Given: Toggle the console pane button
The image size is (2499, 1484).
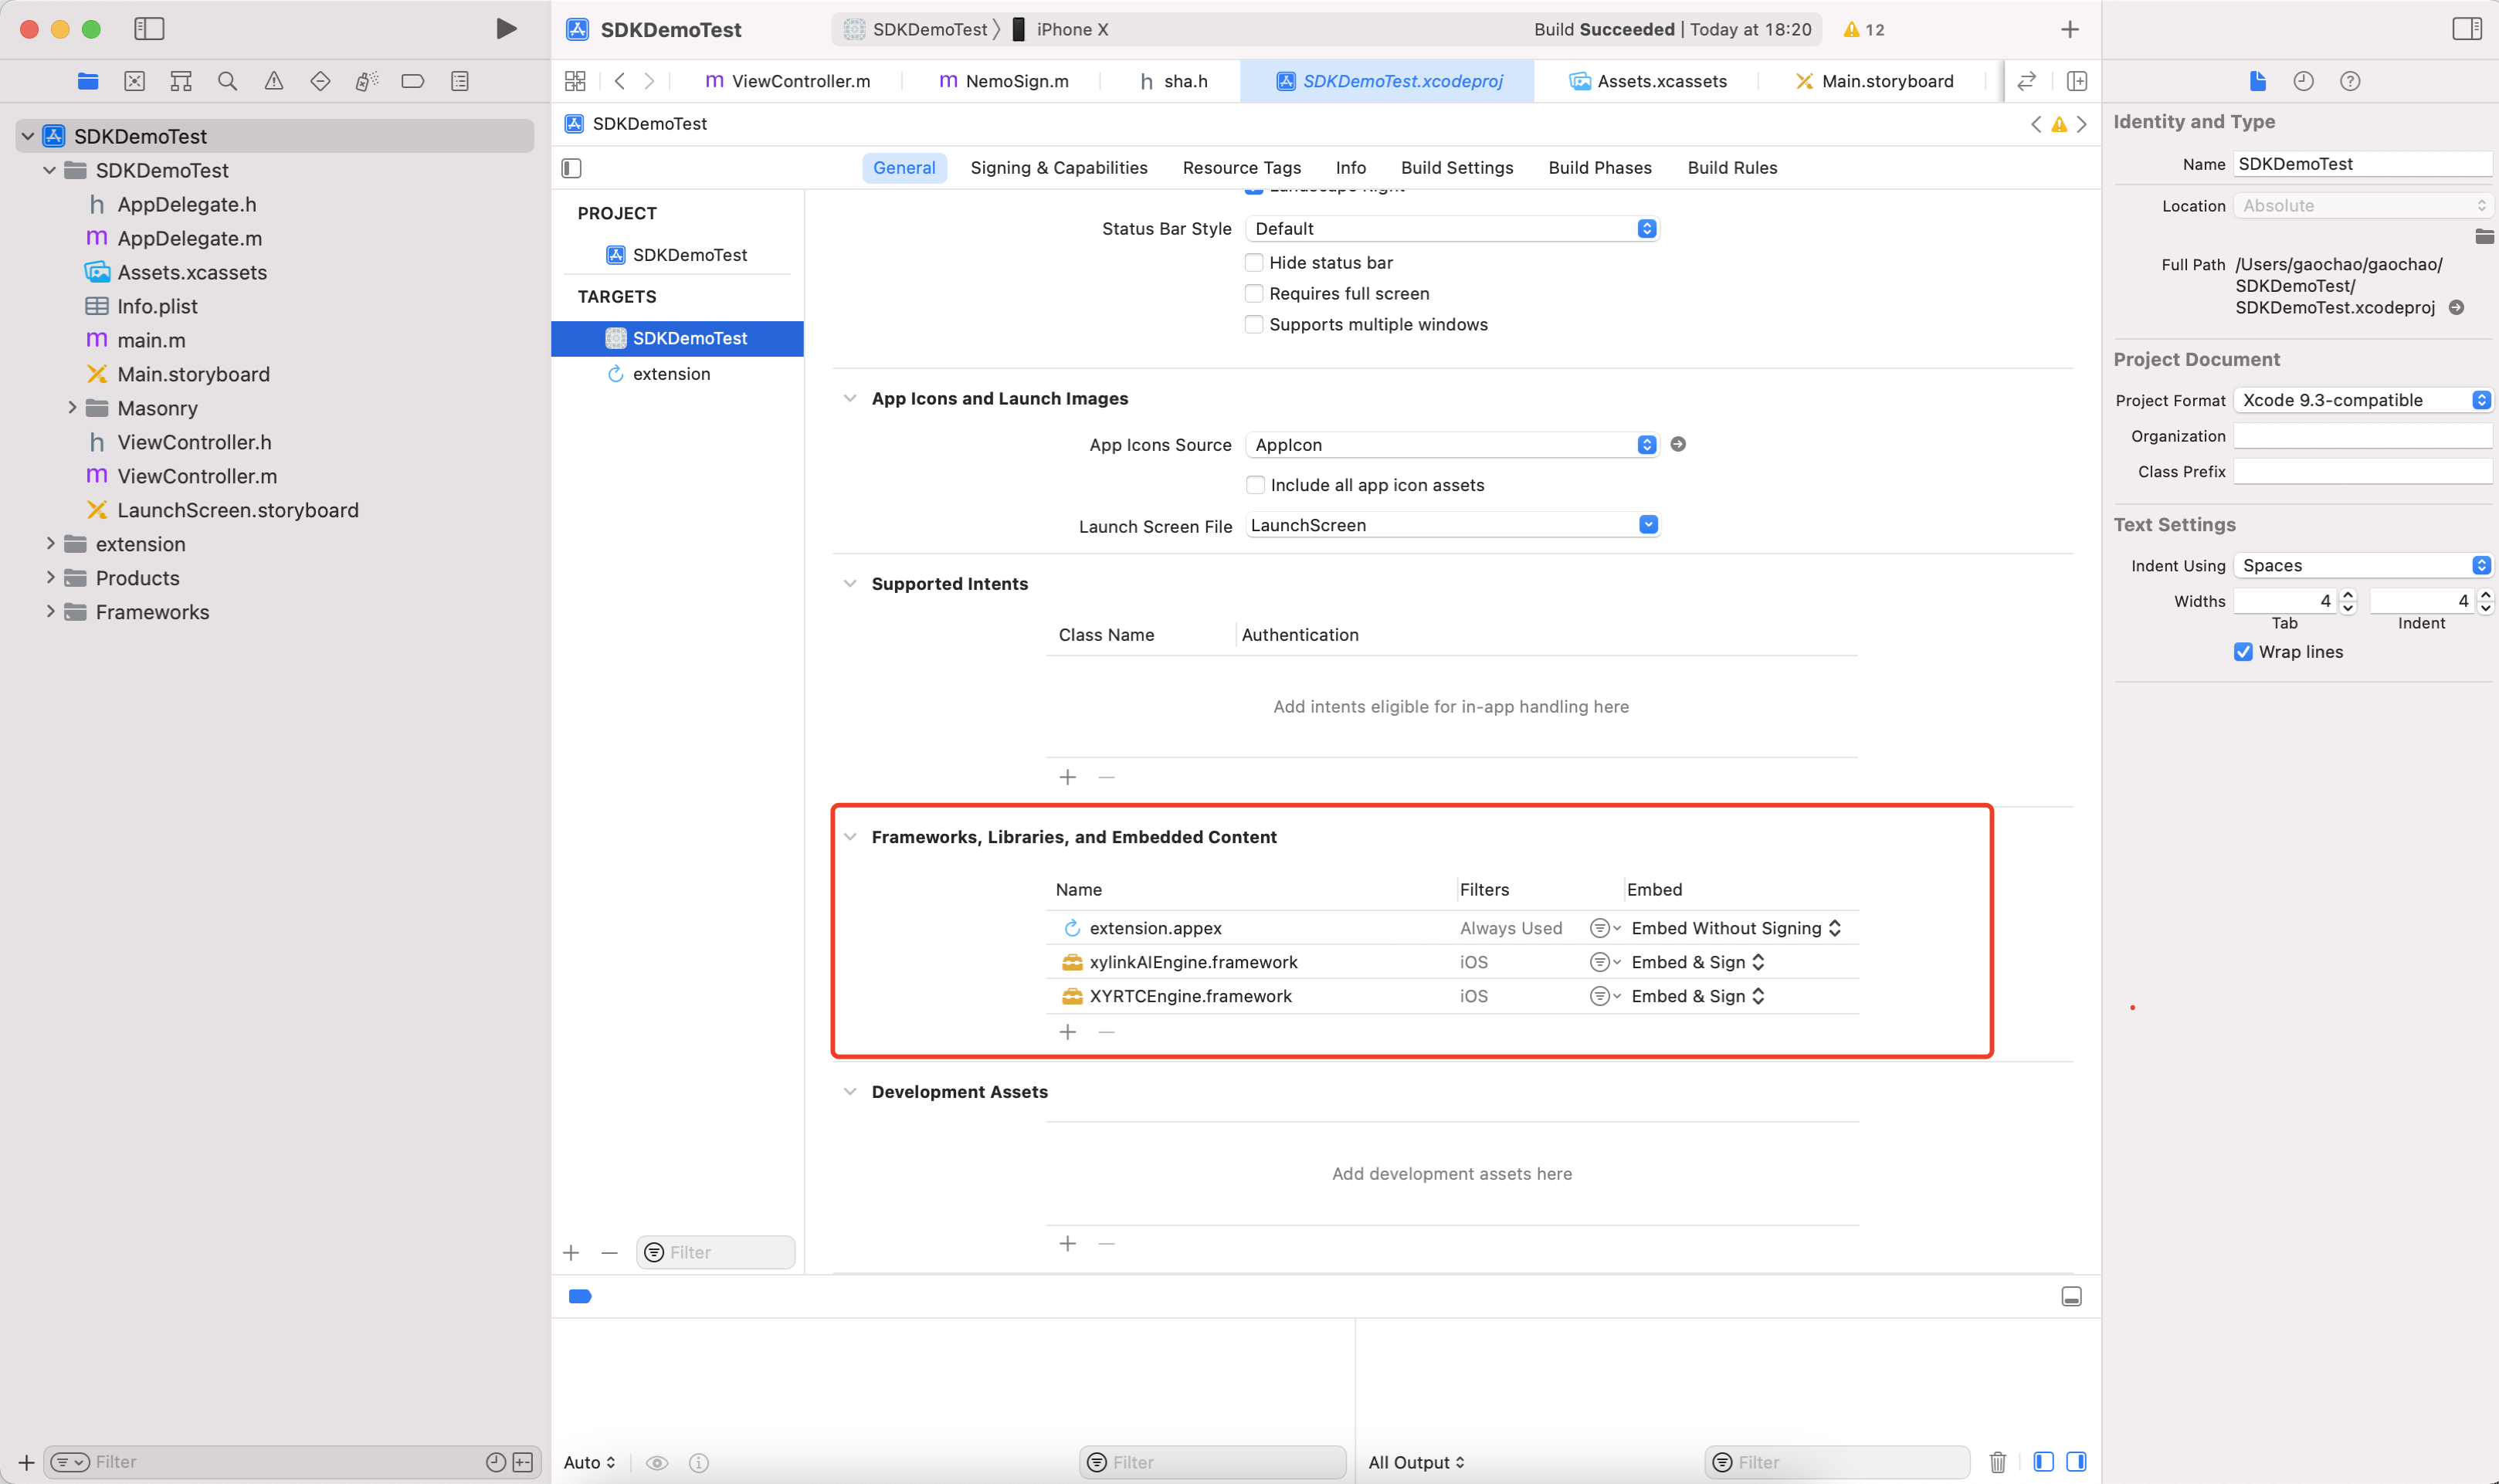Looking at the screenshot, I should [2076, 1462].
